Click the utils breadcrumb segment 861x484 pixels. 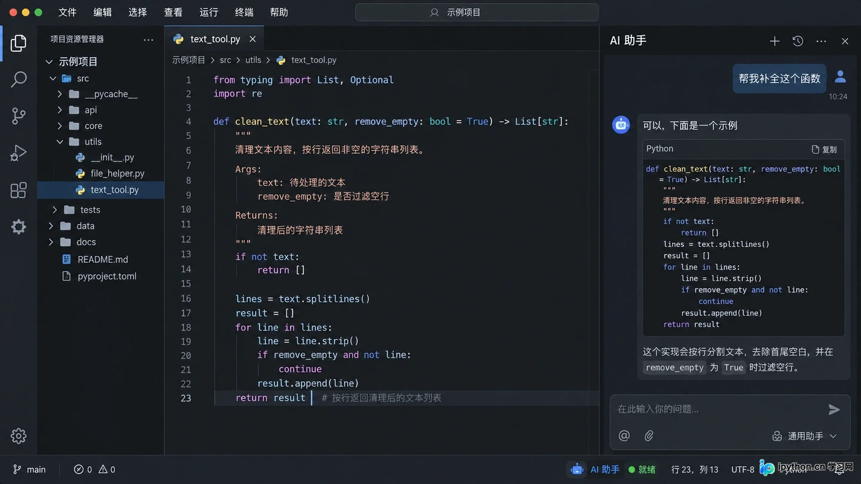click(x=253, y=60)
